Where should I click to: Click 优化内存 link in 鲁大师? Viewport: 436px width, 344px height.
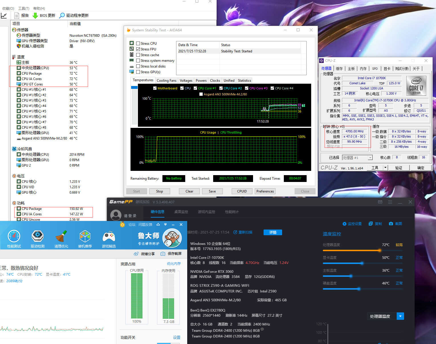(174, 264)
